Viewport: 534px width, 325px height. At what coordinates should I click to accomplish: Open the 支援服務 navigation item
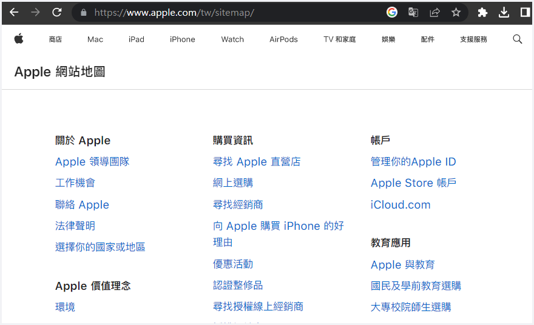[x=473, y=39]
